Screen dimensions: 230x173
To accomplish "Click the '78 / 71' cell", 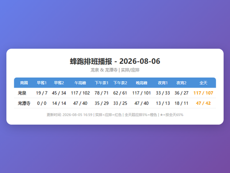I will click(x=102, y=93).
